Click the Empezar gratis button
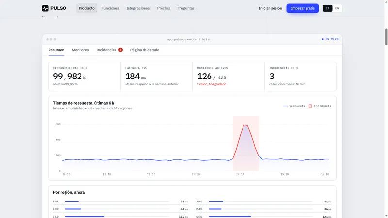The image size is (388, 218). click(x=302, y=8)
